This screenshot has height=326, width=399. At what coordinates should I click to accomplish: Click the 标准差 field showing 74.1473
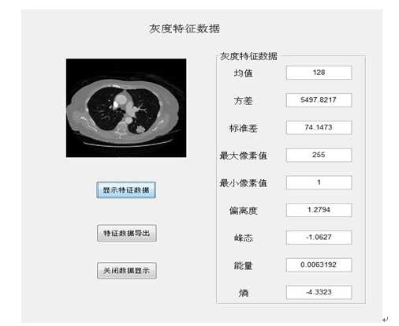[319, 127]
